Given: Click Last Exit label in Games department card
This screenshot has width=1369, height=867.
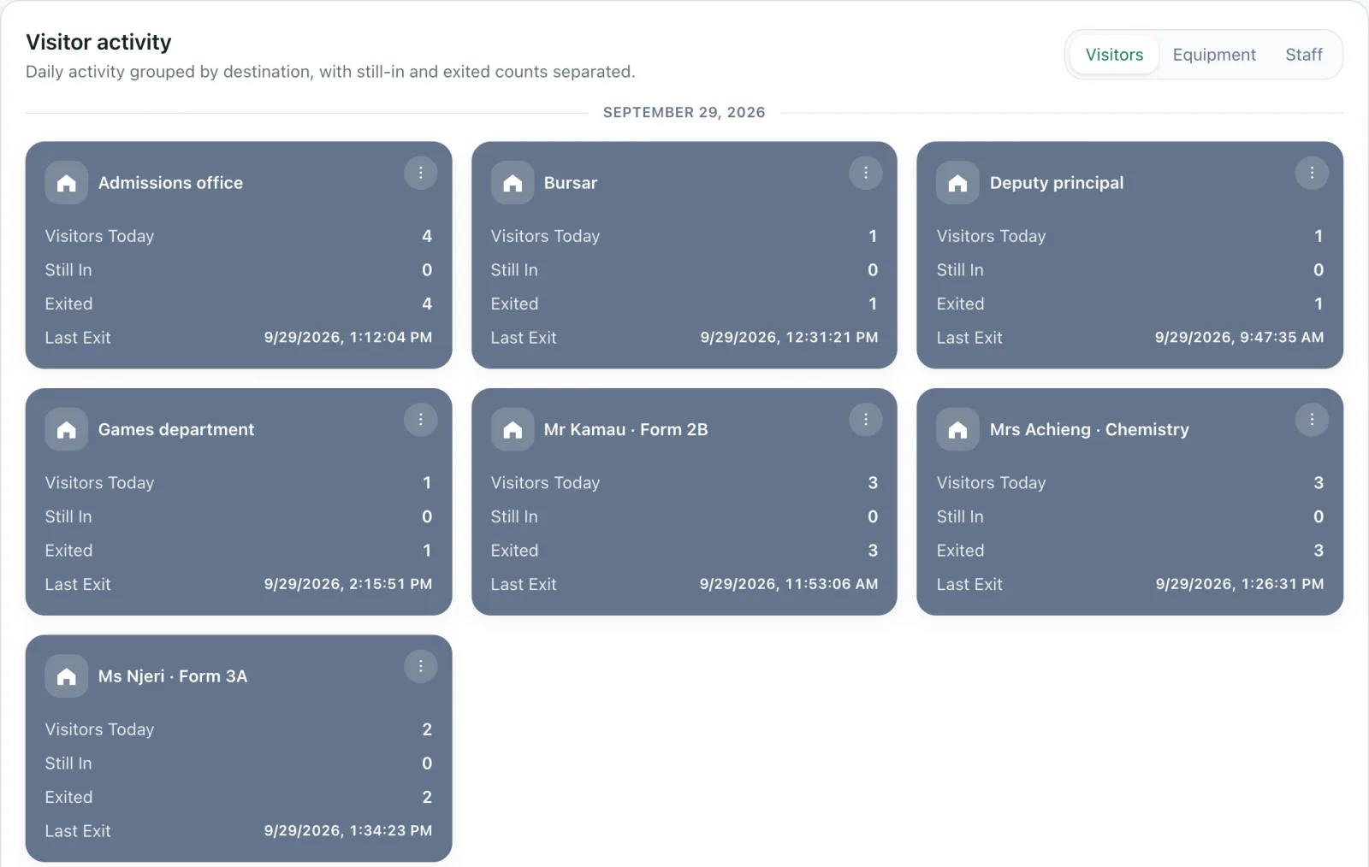Looking at the screenshot, I should (x=78, y=585).
